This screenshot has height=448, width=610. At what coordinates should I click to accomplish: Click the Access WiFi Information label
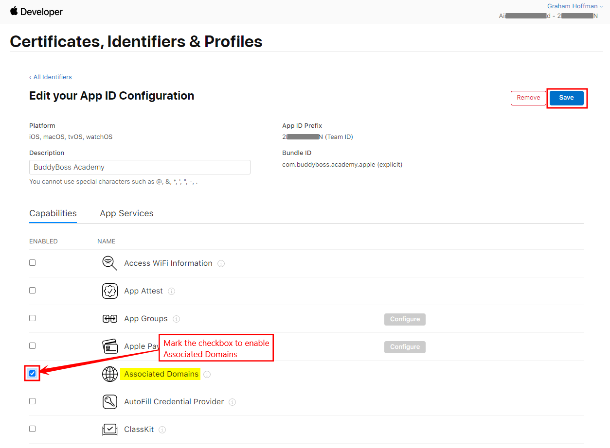coord(168,263)
